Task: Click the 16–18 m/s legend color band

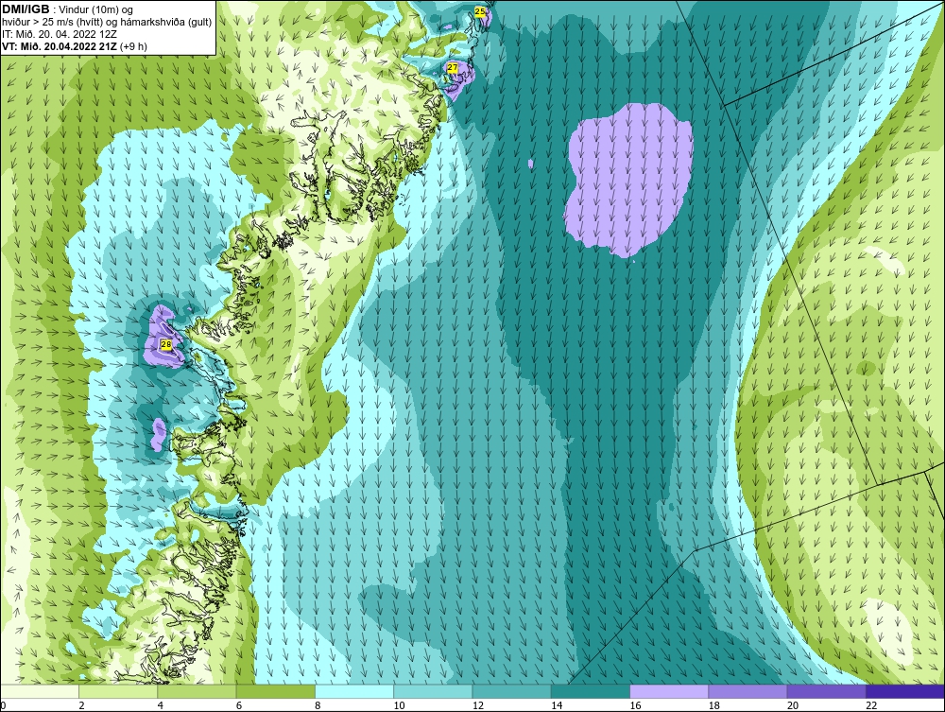Action: (x=669, y=691)
